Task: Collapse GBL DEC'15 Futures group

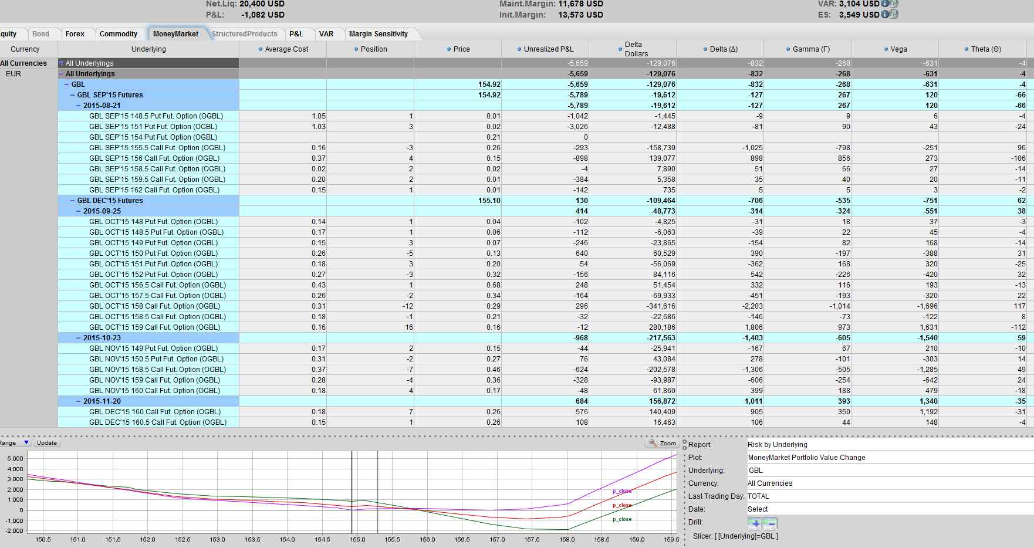Action: coord(73,201)
